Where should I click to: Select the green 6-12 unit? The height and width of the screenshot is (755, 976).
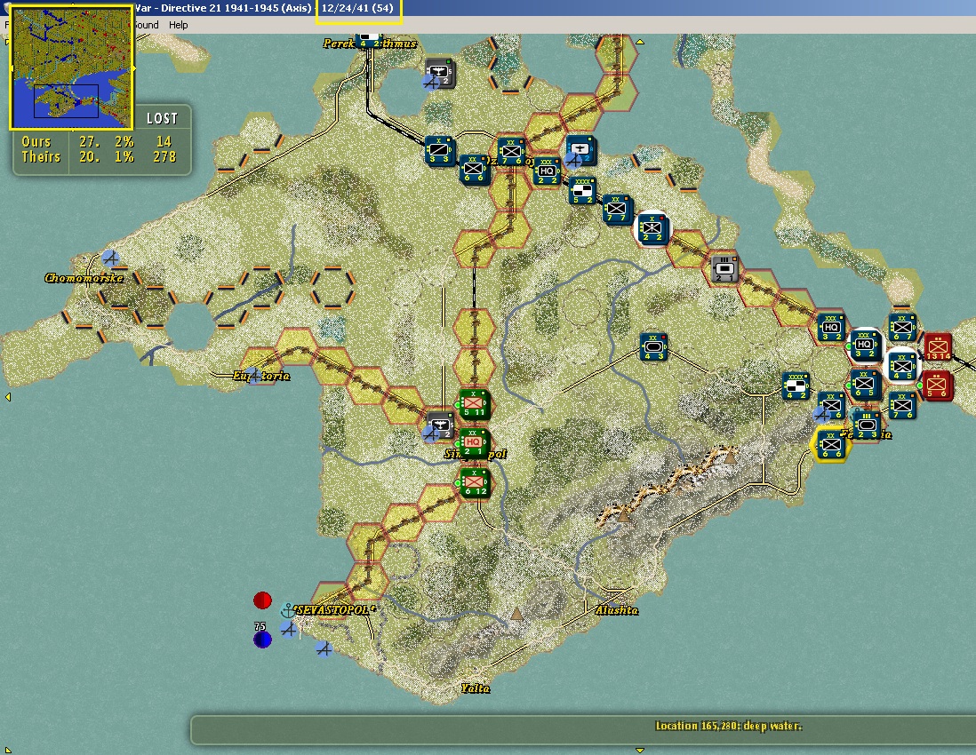[x=475, y=482]
